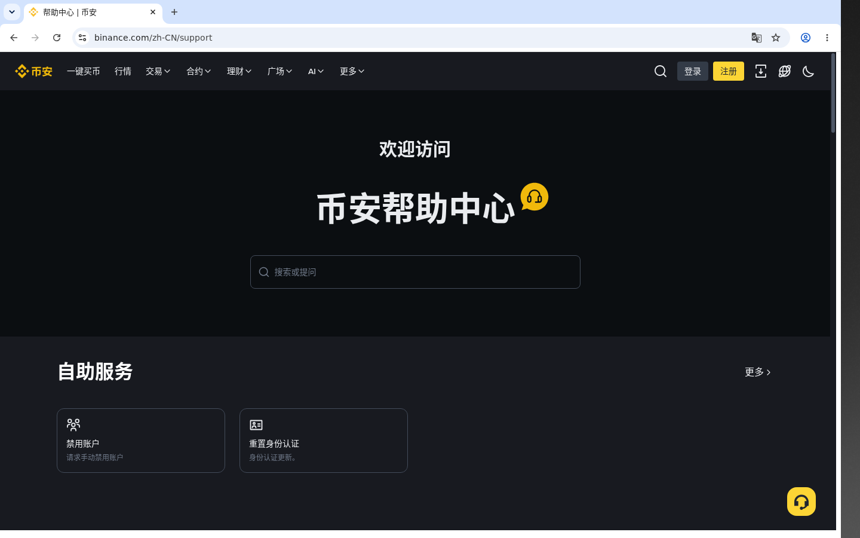Click the browser address bar URL

153,38
